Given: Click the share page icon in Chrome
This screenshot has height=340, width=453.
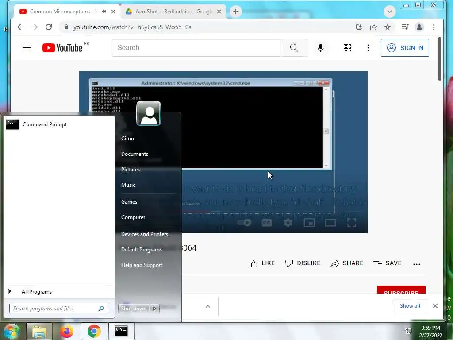Looking at the screenshot, I should (373, 27).
